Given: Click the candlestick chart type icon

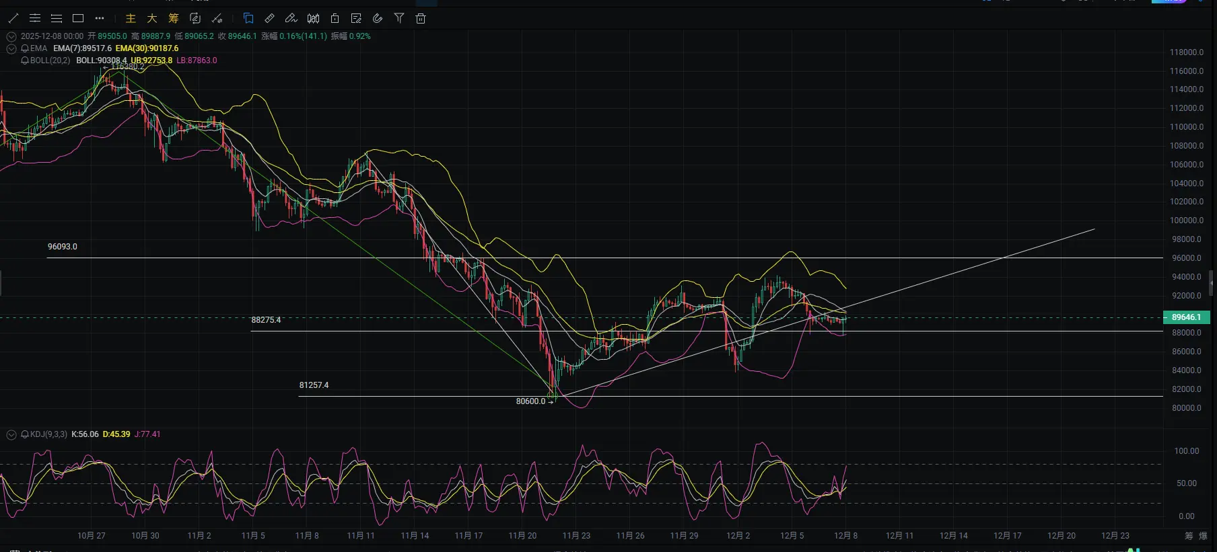Looking at the screenshot, I should 313,18.
